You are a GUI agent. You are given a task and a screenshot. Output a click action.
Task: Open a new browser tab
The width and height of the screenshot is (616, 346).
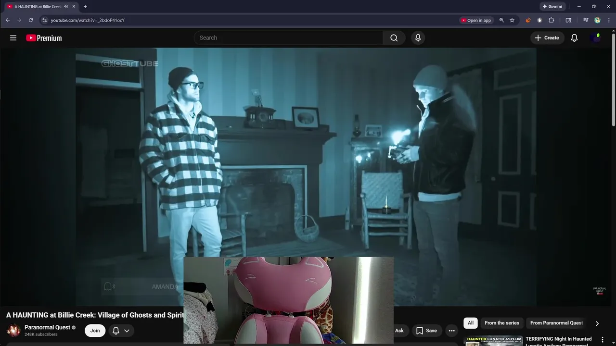85,7
